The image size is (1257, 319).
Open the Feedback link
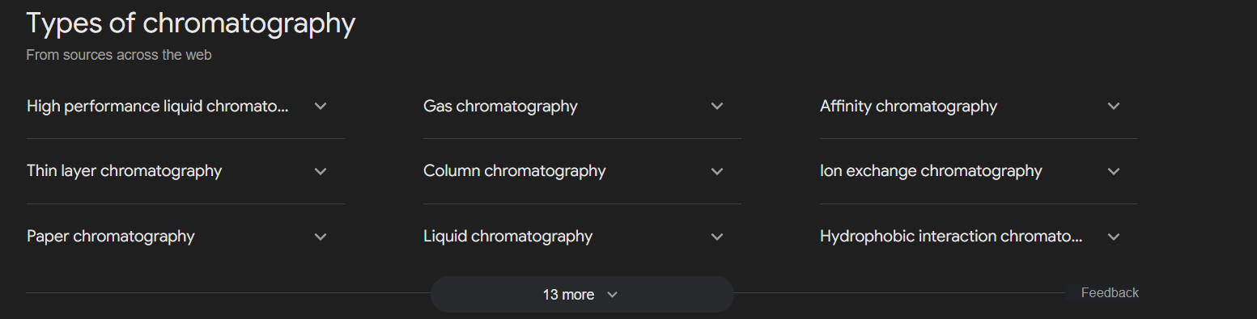click(1110, 292)
